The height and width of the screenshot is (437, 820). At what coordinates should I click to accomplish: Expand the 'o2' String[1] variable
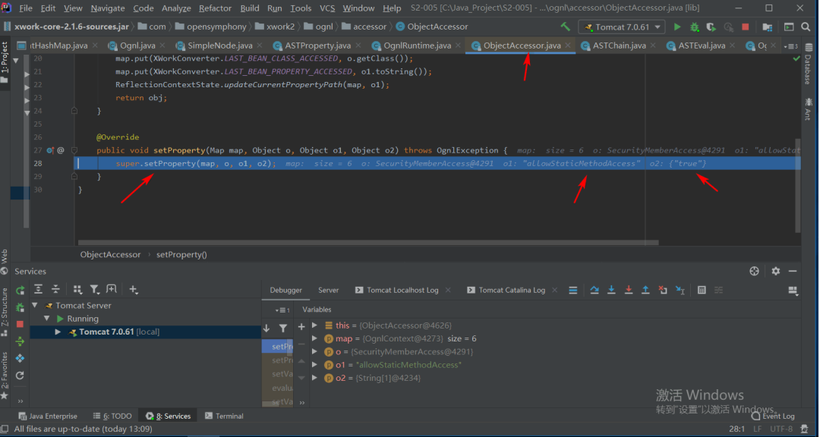point(314,377)
